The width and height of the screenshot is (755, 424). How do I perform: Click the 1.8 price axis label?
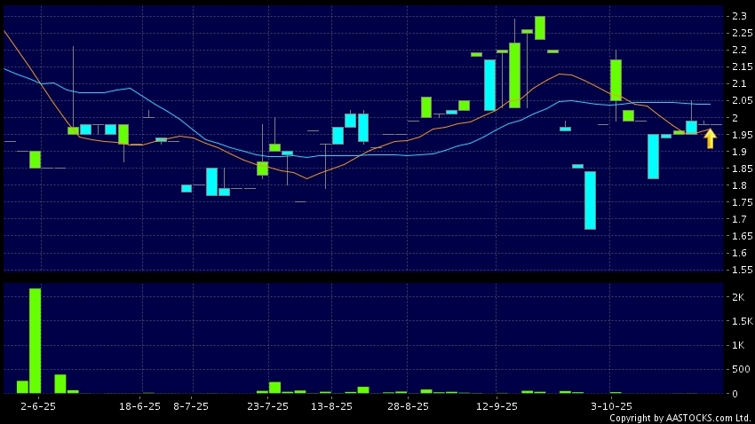pyautogui.click(x=738, y=185)
